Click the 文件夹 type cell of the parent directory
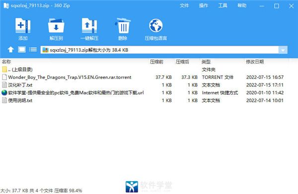This screenshot has width=298, height=194. point(209,69)
